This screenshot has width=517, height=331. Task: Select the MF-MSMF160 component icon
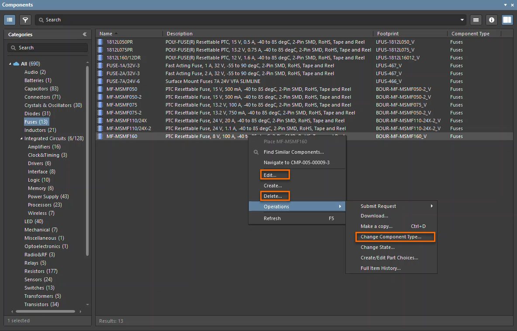[100, 136]
